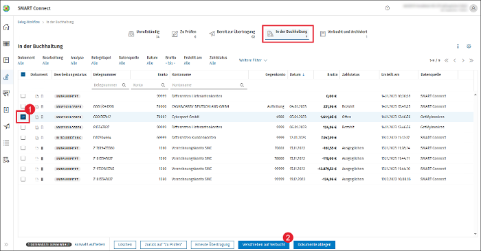This screenshot has width=481, height=251.
Task: Check box for Differenzen Kundenkonten row
Action: coord(23,138)
